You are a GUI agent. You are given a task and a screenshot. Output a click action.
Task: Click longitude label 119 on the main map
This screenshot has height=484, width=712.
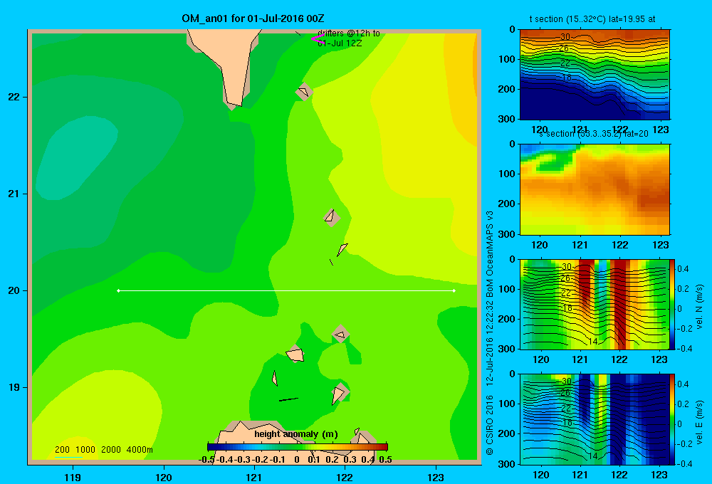(x=73, y=477)
